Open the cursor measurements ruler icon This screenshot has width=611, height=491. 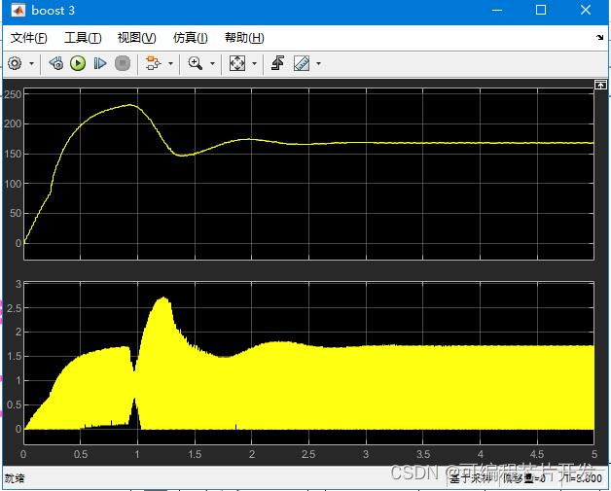click(x=302, y=63)
